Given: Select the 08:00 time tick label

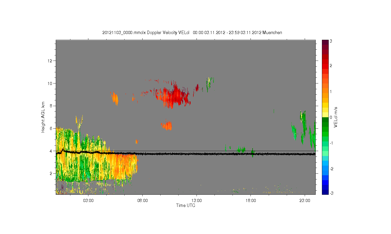Looking at the screenshot, I should point(143,201).
